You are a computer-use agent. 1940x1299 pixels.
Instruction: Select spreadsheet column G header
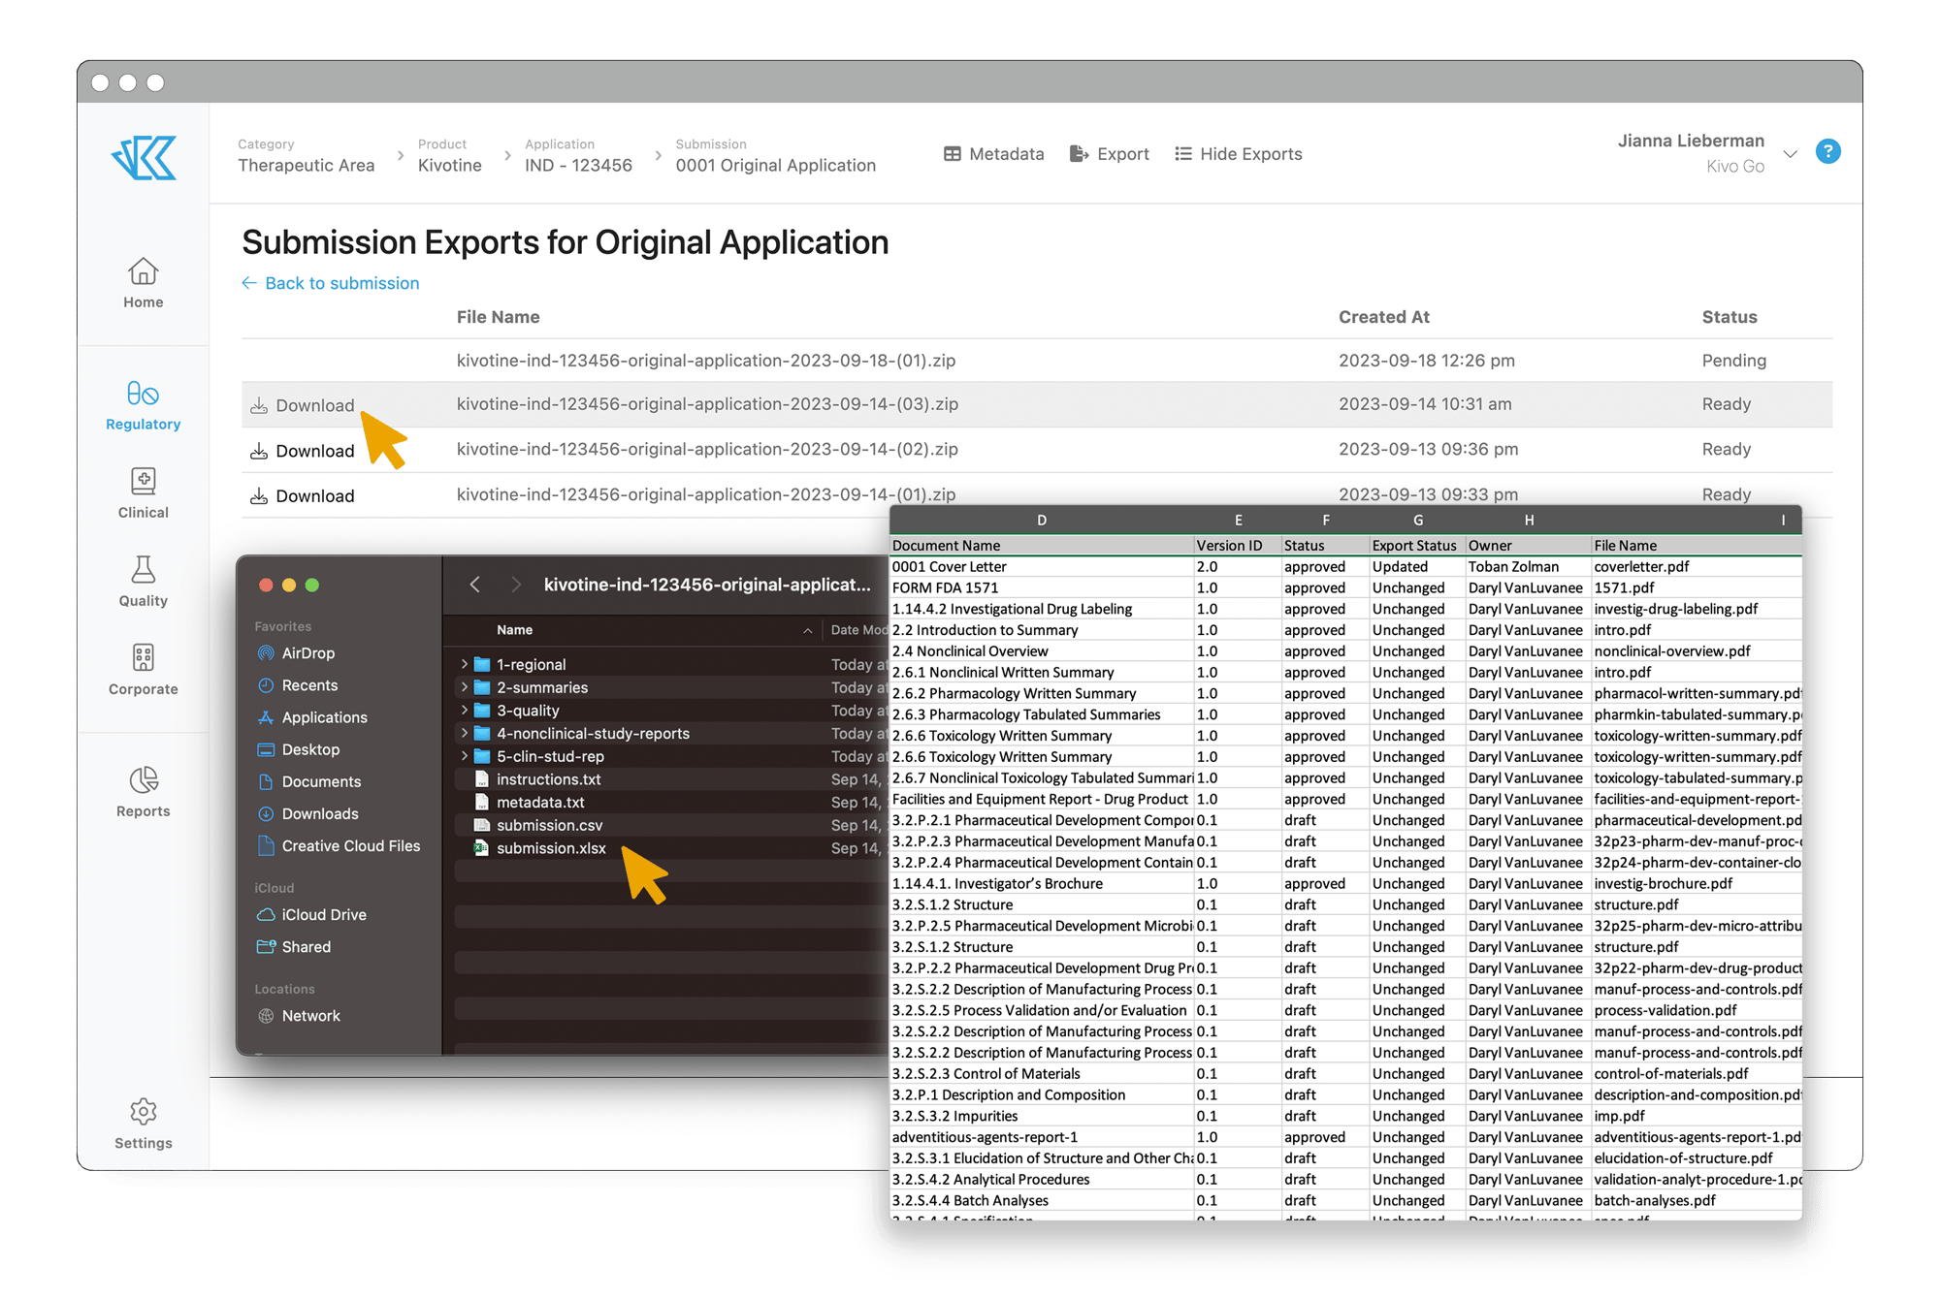coord(1417,521)
